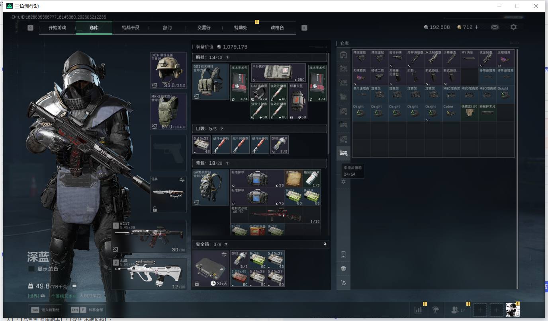Image resolution: width=548 pixels, height=321 pixels.
Task: Select the 幻影 item in storage
Action: coord(415,76)
